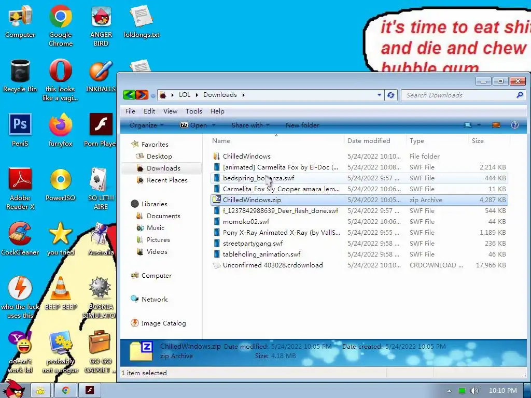
Task: Open the 'who the fuck uses this' lightning icon
Action: click(20, 297)
